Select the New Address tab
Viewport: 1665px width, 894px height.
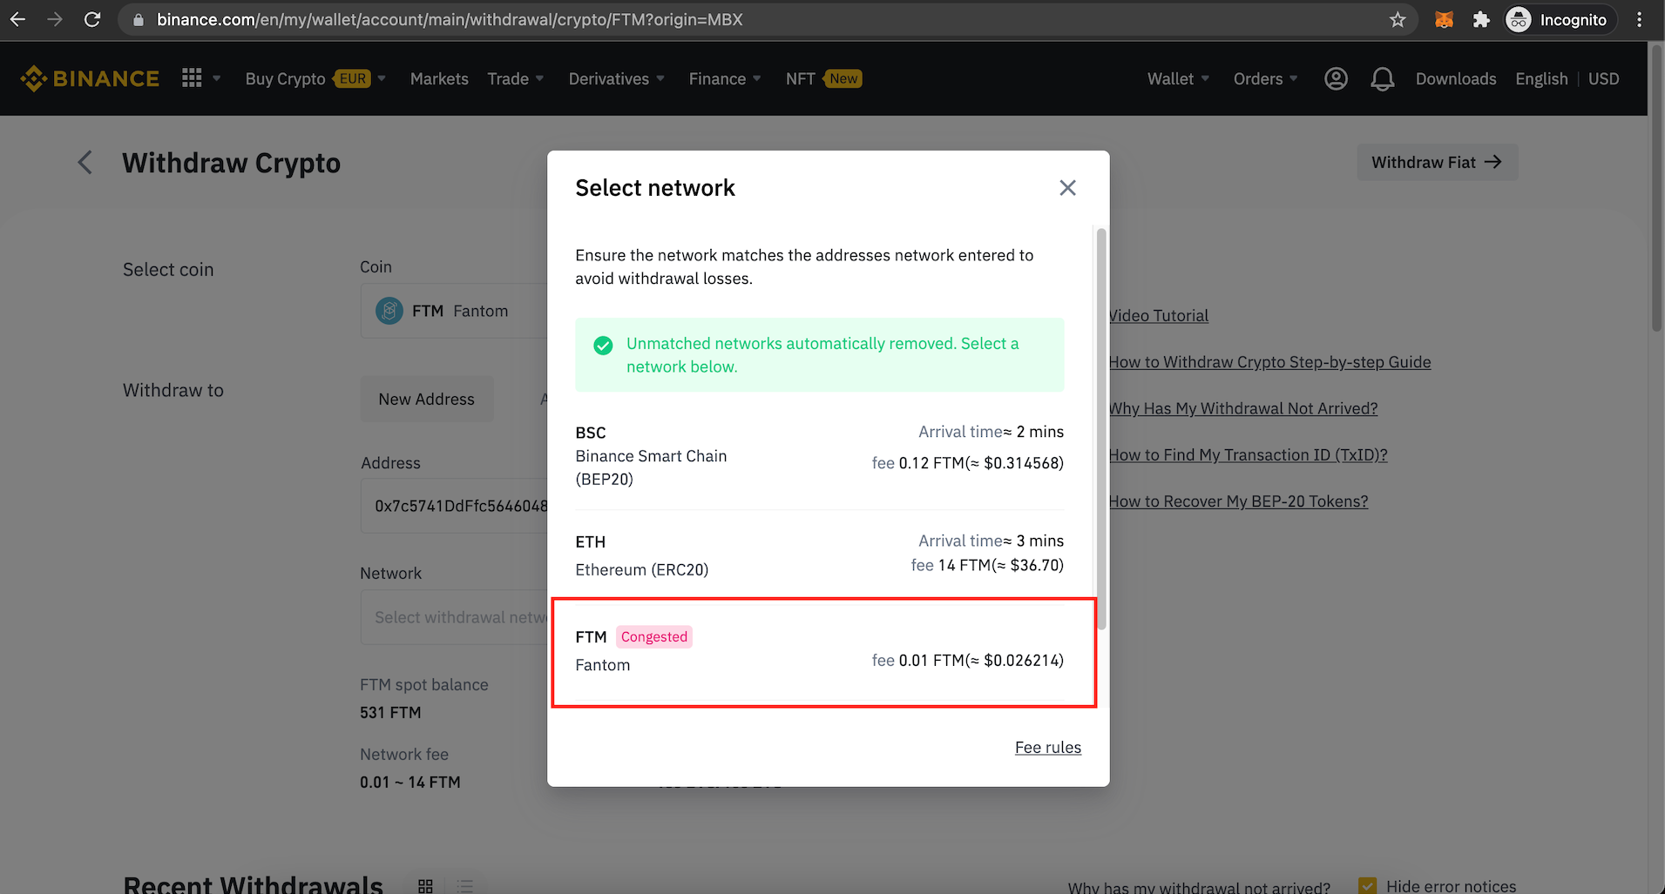point(426,399)
